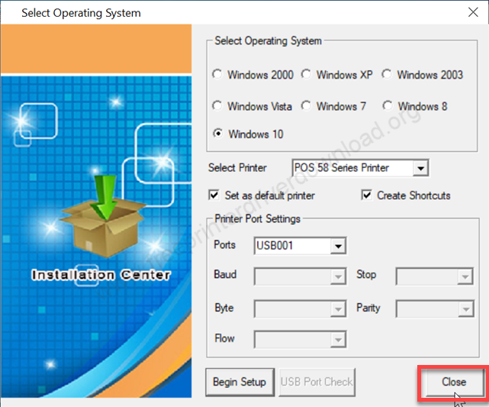Click the Installation Center box image
Viewport: 489px width, 407px height.
pyautogui.click(x=104, y=217)
